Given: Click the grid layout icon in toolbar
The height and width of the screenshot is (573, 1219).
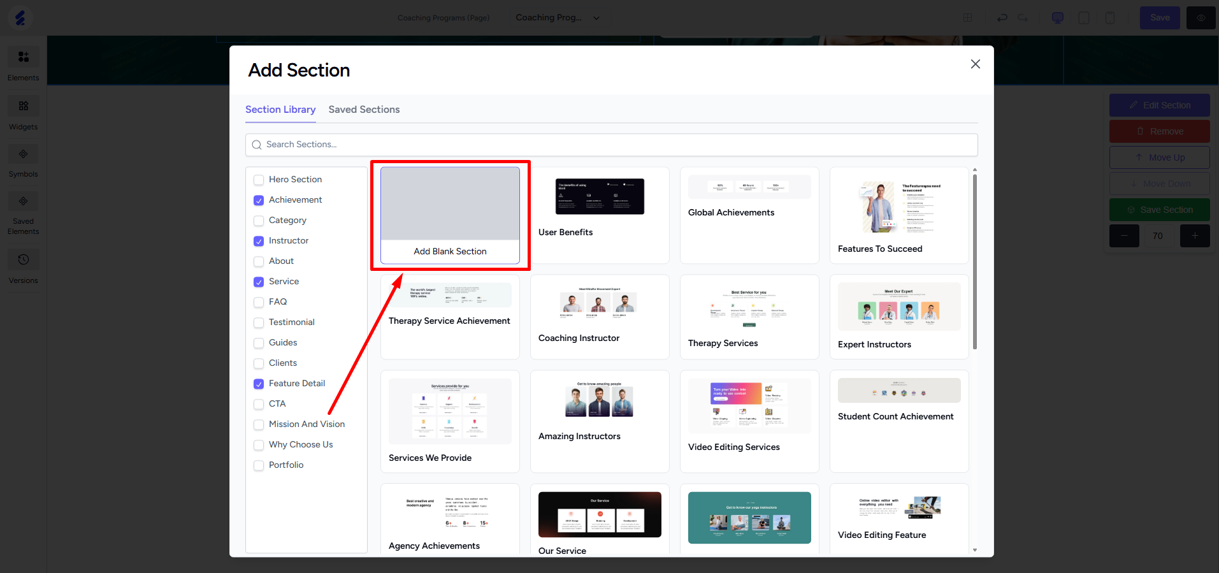Looking at the screenshot, I should (x=968, y=18).
